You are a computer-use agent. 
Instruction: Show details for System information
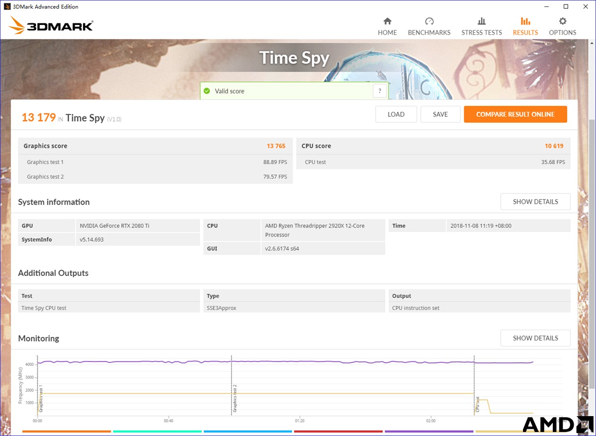coord(535,202)
